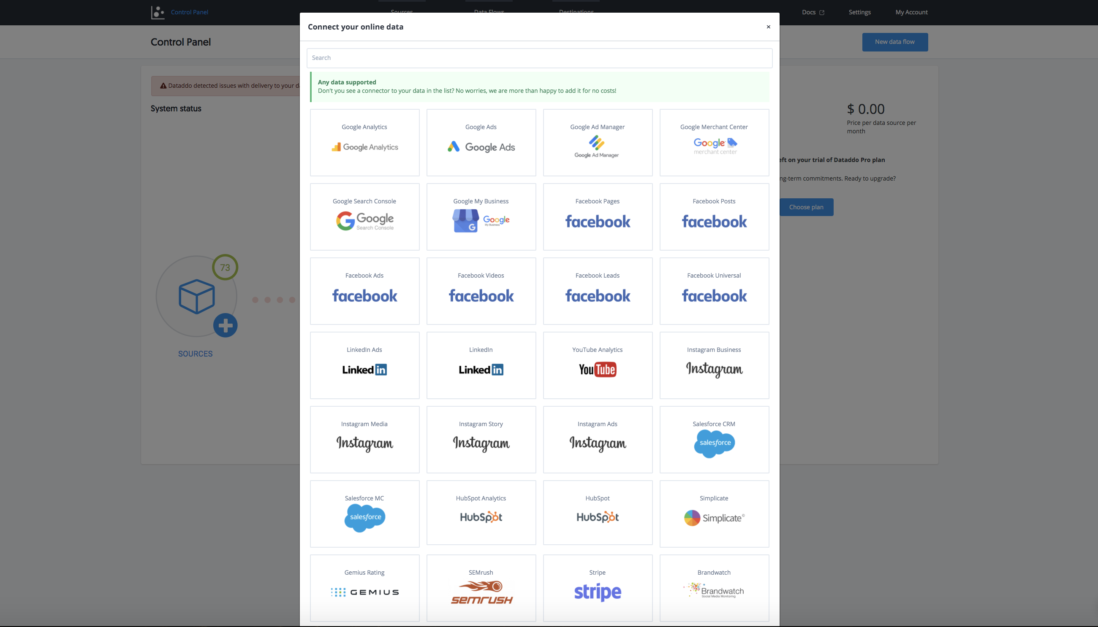The height and width of the screenshot is (627, 1098).
Task: Open the Instagram Ads connector logo
Action: (598, 443)
